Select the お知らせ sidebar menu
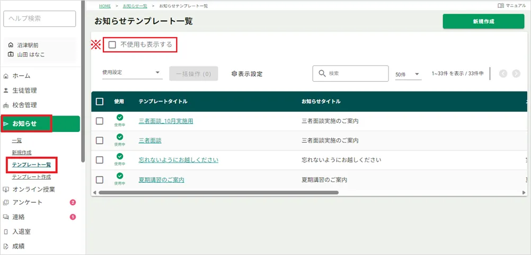 point(40,124)
